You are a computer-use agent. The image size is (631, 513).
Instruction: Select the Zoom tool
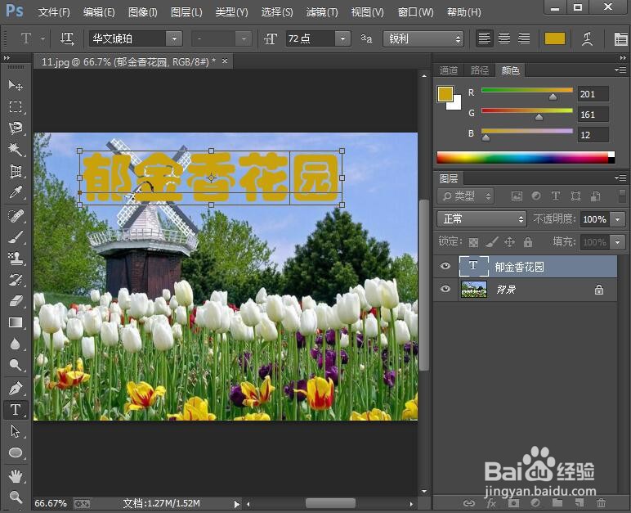tap(16, 497)
